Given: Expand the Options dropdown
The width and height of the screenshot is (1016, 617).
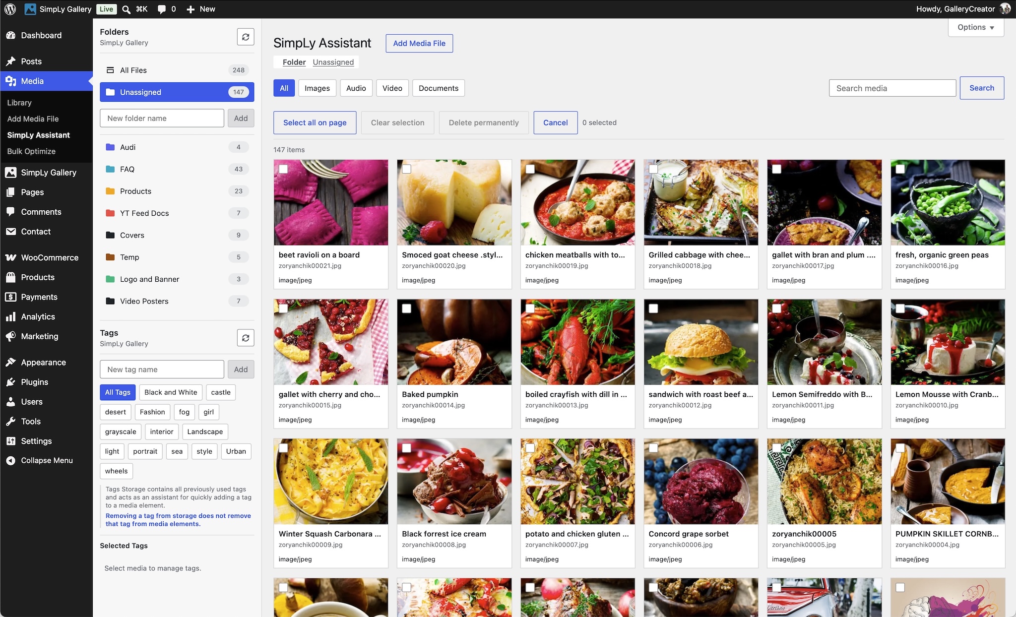Looking at the screenshot, I should pyautogui.click(x=976, y=27).
